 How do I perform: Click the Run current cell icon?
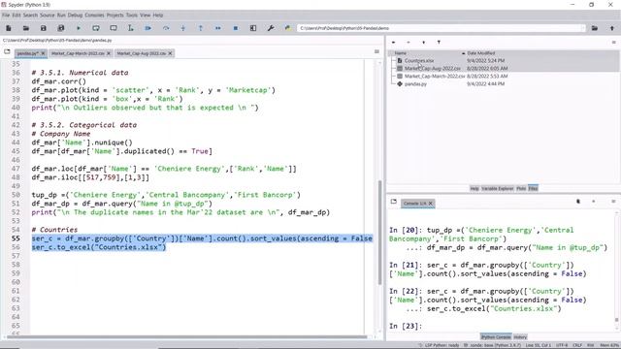pyautogui.click(x=96, y=28)
